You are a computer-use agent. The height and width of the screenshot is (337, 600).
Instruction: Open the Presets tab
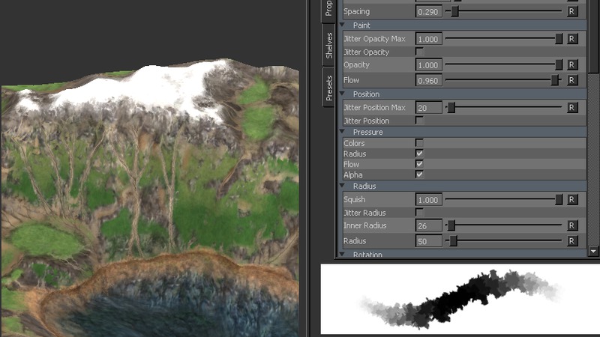click(x=329, y=88)
